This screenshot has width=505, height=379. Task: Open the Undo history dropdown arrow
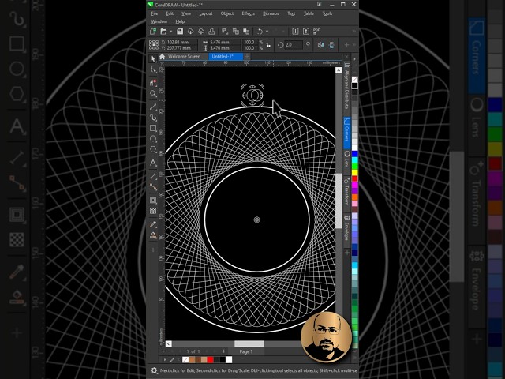(267, 32)
